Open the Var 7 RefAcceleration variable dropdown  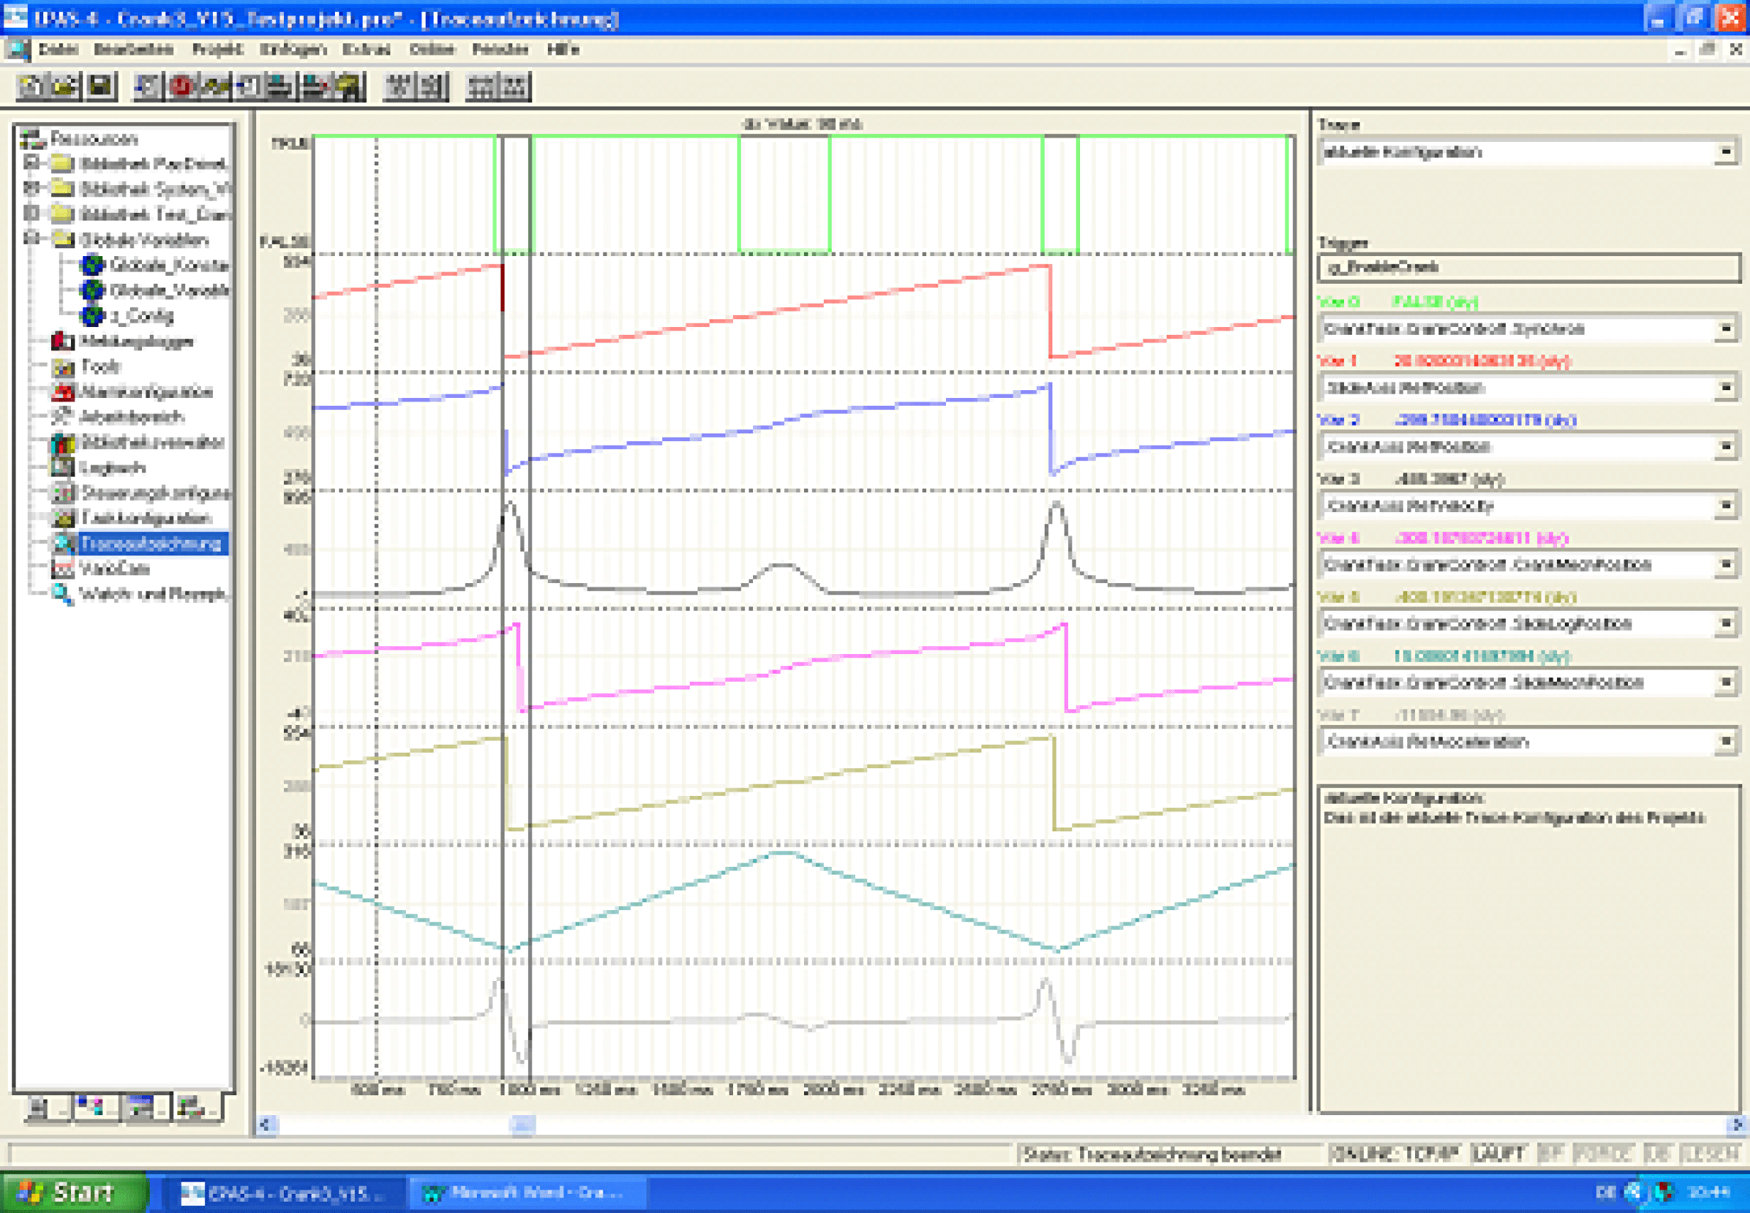(x=1726, y=742)
